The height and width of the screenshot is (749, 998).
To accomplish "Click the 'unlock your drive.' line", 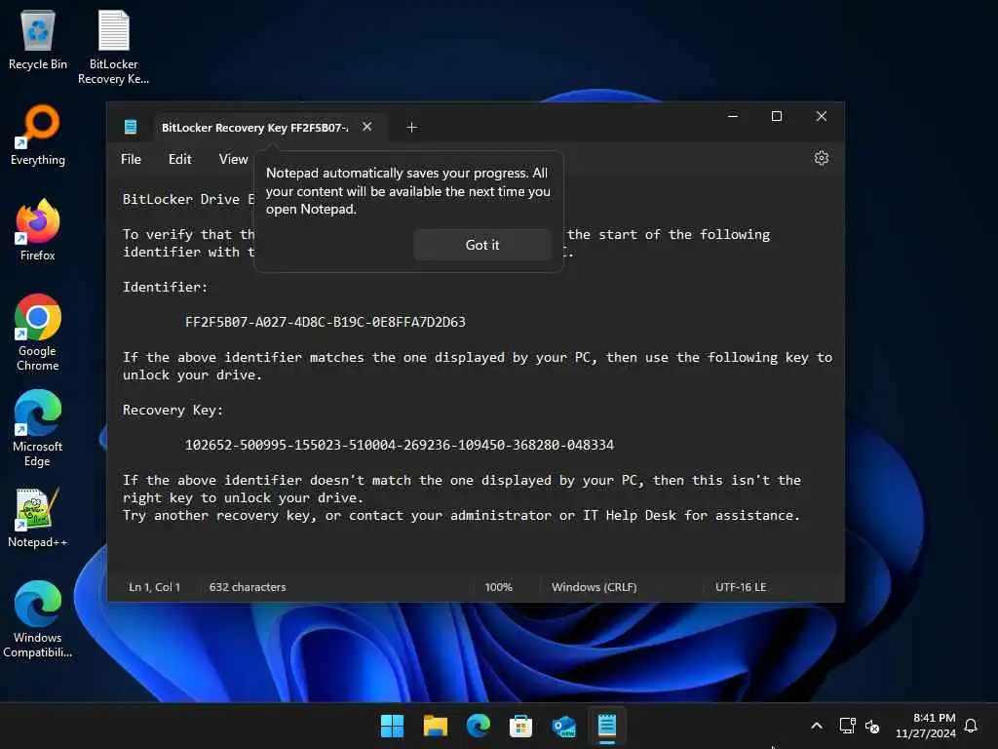I will click(192, 374).
